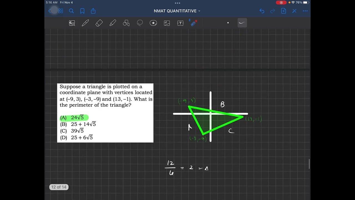Undo the last stroke
The image size is (355, 200).
point(262,11)
